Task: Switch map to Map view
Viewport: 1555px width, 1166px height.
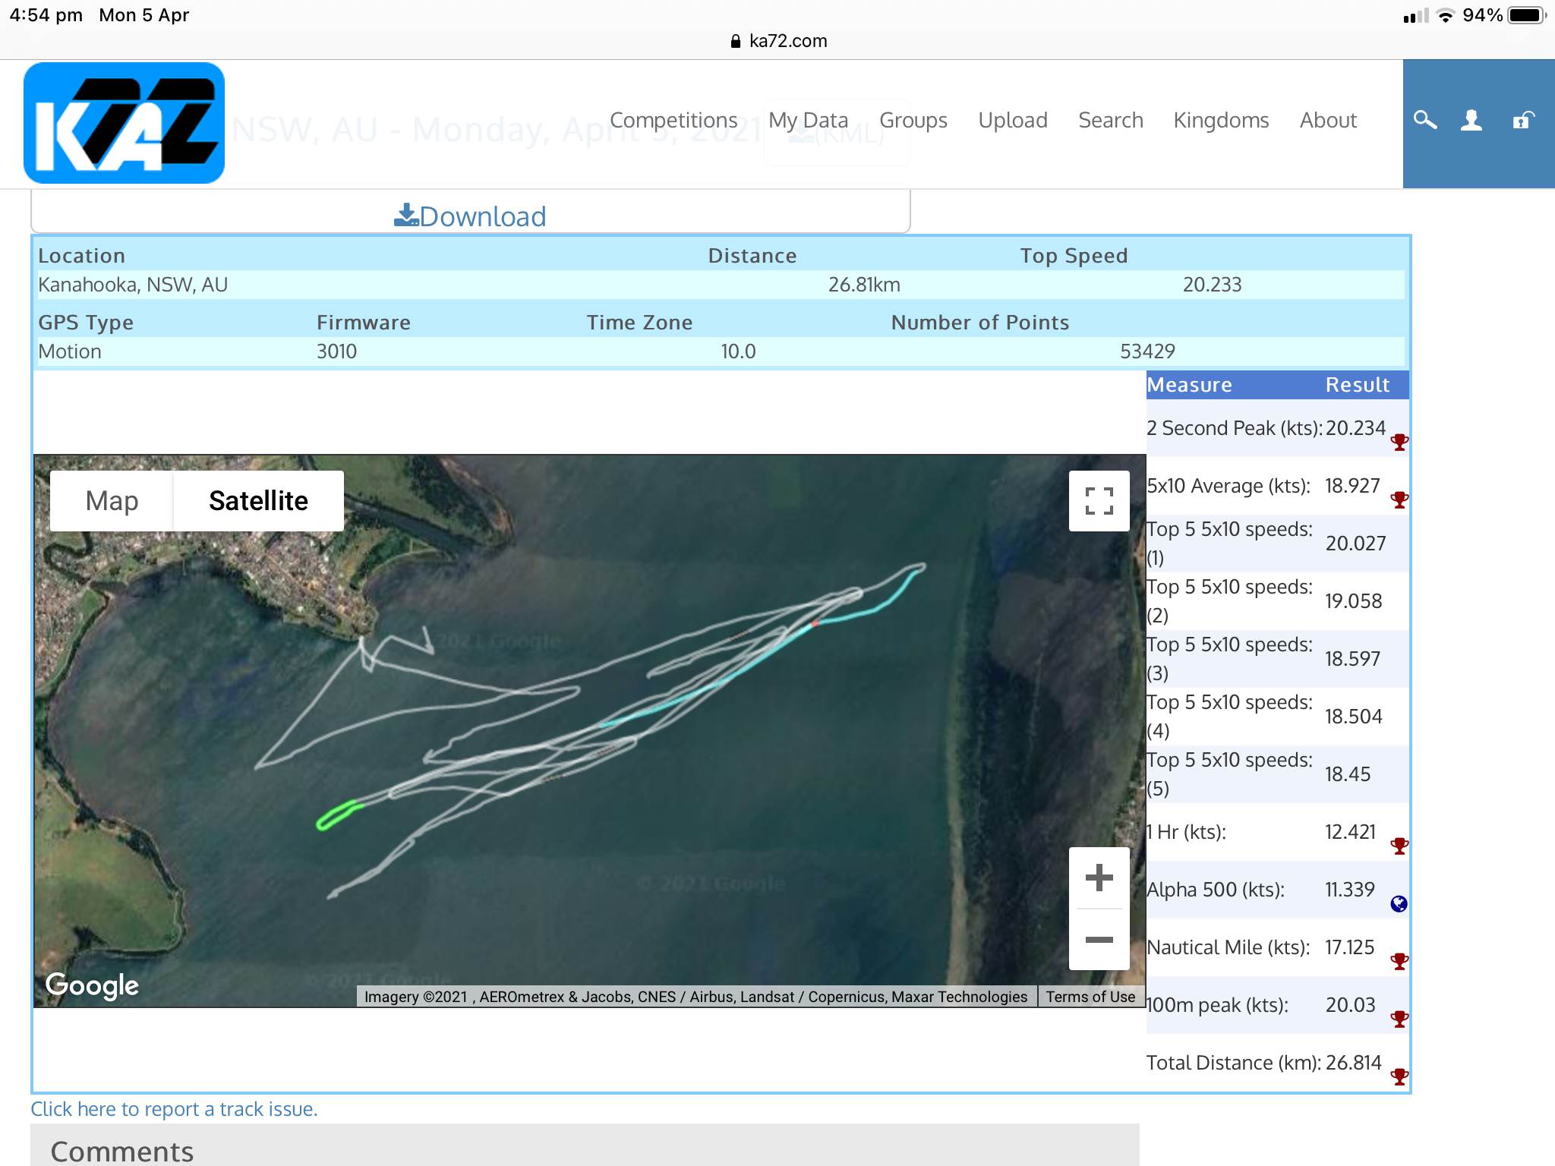Action: [112, 501]
